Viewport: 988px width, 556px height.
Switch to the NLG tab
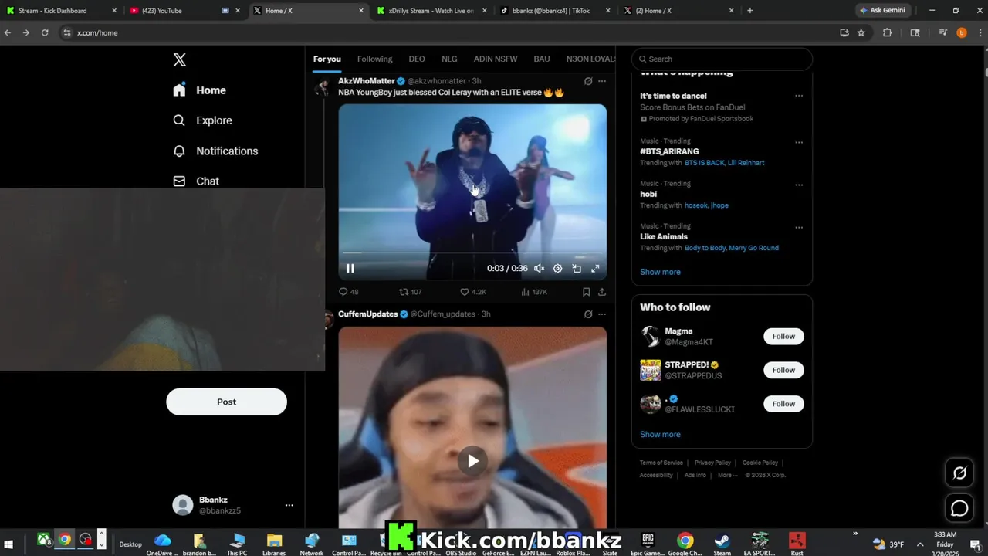pyautogui.click(x=449, y=59)
